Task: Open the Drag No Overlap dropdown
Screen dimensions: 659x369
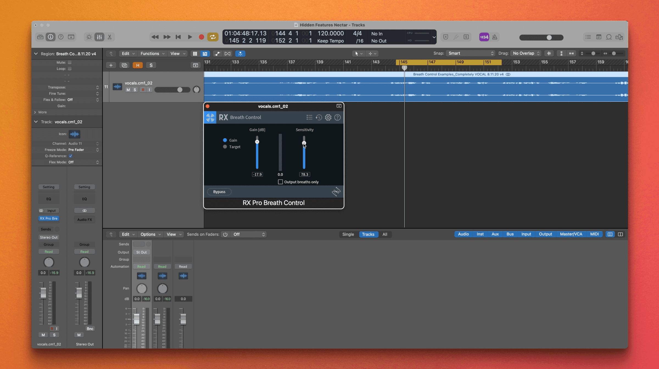Action: (x=526, y=54)
